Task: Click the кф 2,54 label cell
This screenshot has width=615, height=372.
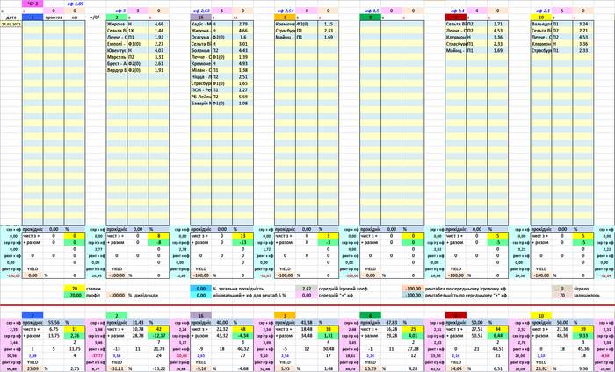Action: click(x=286, y=11)
